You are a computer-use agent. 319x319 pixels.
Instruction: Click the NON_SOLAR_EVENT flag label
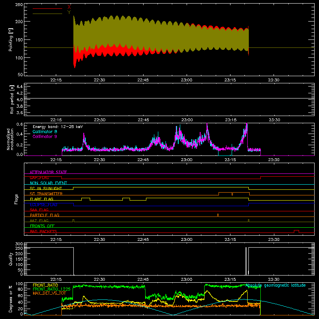coord(48,183)
